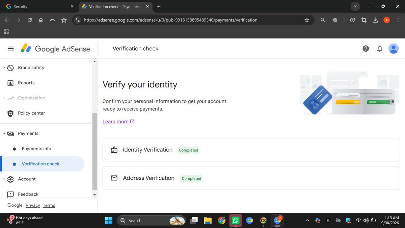Click the sidebar scrollbar thumb
Viewport: 405px width, 228px height.
click(94, 151)
